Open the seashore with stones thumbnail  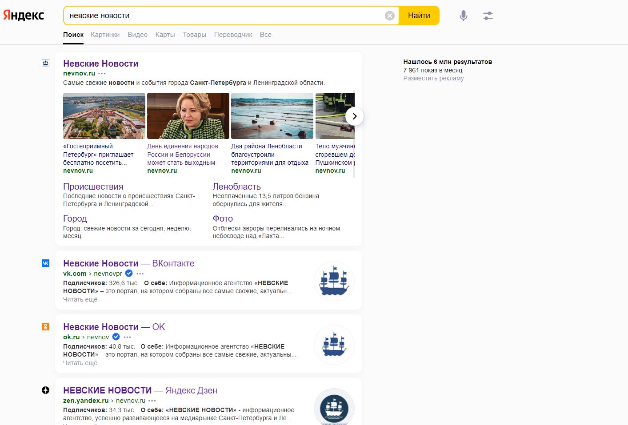(x=272, y=116)
